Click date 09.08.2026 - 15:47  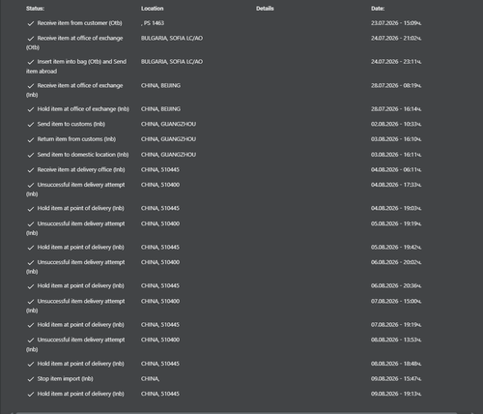[396, 378]
